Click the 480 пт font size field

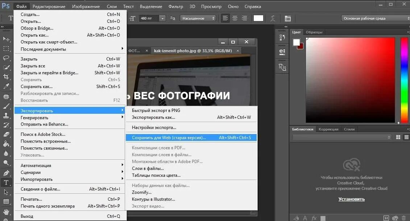[149, 18]
